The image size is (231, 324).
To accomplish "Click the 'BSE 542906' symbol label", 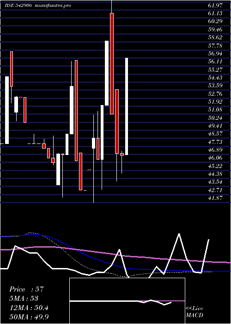I will (18, 6).
